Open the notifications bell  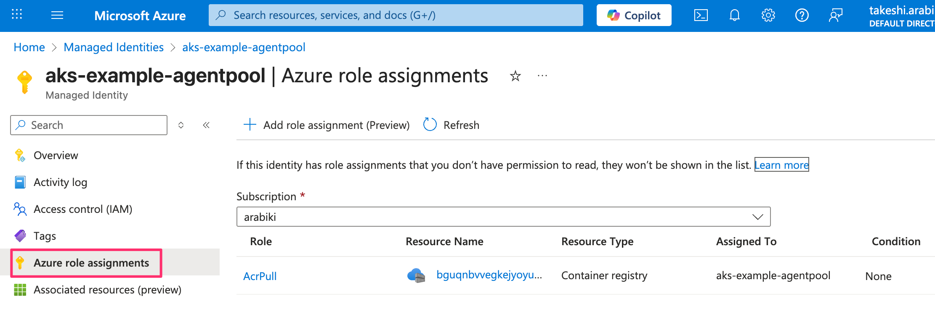point(734,16)
